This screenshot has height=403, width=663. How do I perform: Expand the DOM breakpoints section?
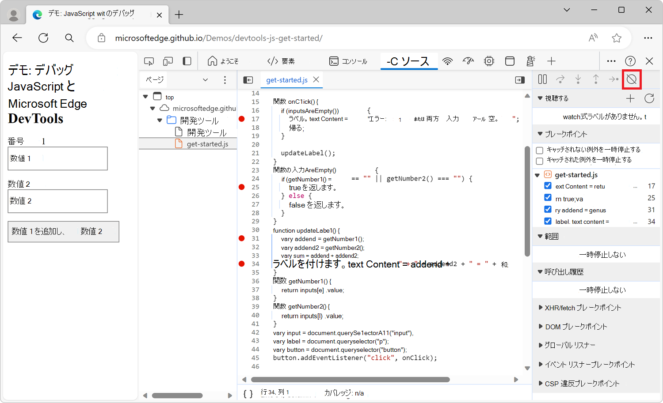575,327
